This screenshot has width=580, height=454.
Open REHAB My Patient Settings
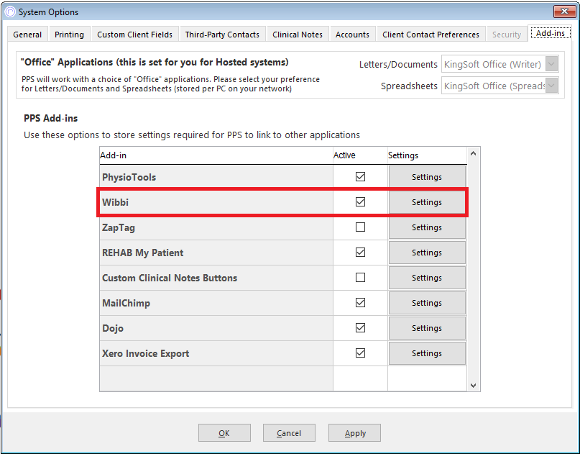pos(427,253)
